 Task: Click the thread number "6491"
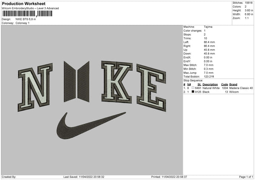click(x=198, y=88)
